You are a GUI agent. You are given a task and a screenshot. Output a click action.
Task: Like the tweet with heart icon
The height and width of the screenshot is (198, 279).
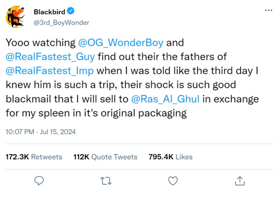[173, 181]
